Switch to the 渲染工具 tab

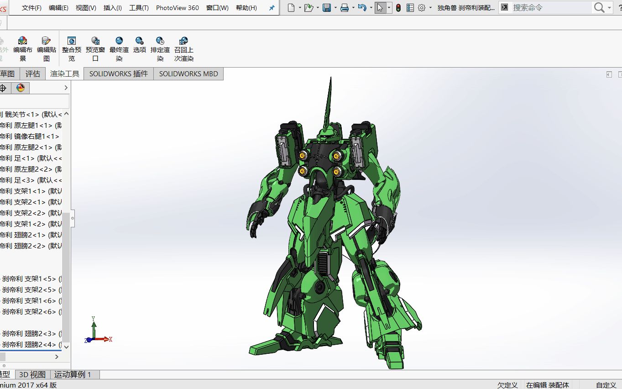pos(65,74)
